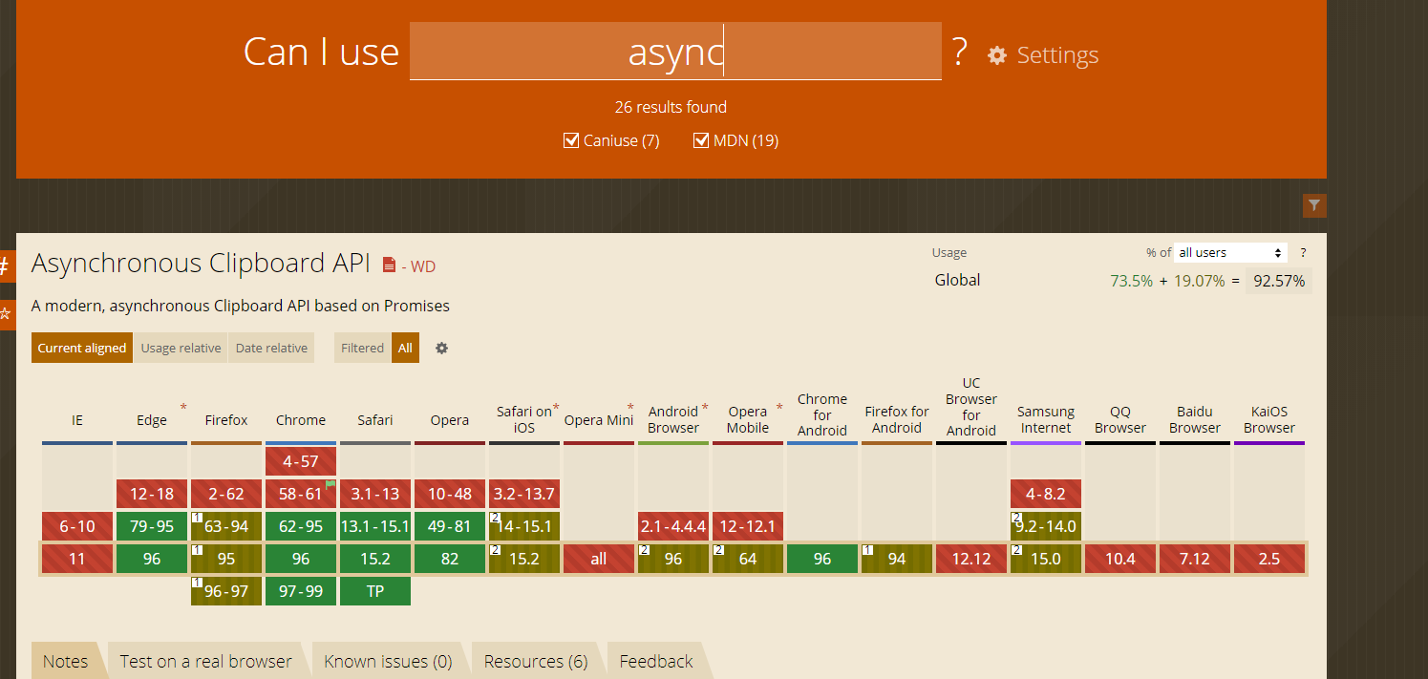This screenshot has width=1428, height=679.
Task: Click the green flag on Chrome 58-61
Action: 330,485
